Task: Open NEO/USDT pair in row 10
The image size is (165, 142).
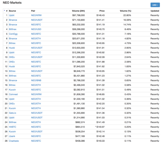Action: (37, 57)
